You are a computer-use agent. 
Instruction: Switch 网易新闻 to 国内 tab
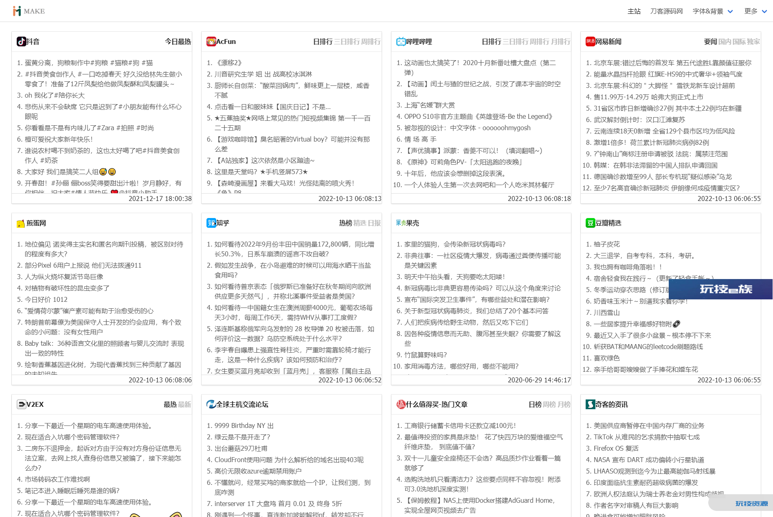[725, 41]
